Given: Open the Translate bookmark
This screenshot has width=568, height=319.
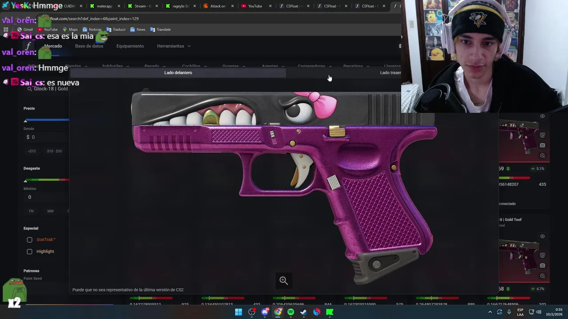Looking at the screenshot, I should click(160, 30).
